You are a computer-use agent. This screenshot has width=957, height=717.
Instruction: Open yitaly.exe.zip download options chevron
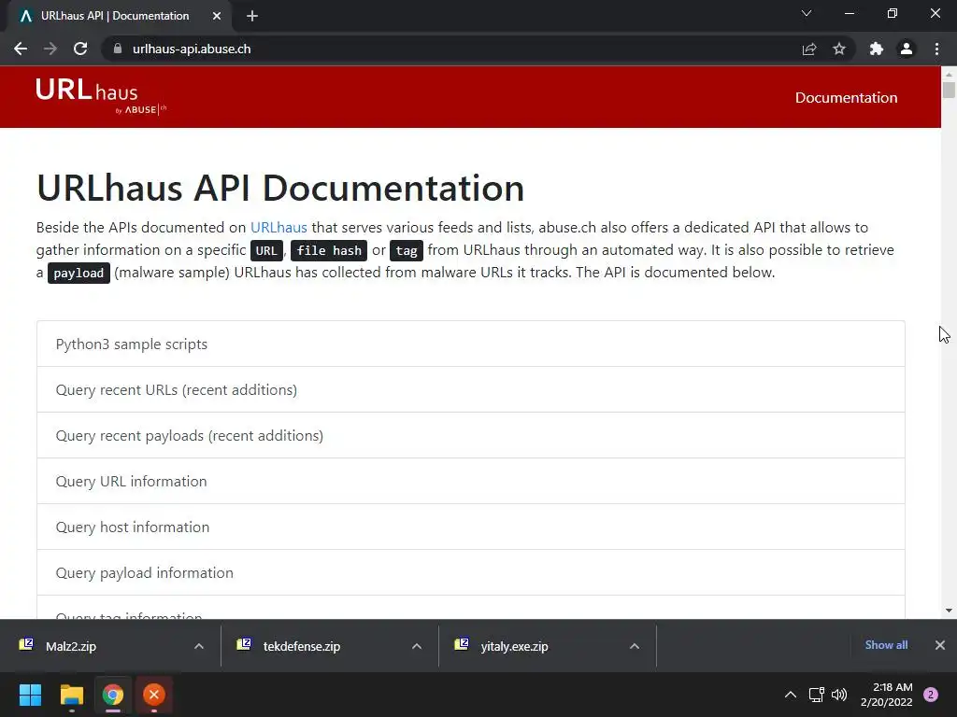(x=635, y=646)
